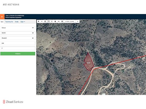The image size is (146, 109).
Task: Click the green Sorgula button
Action: click(18, 54)
